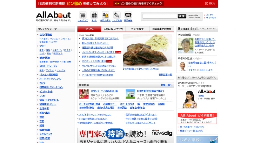Open the スキルアップ theme link
The height and width of the screenshot is (143, 254).
click(x=46, y=134)
